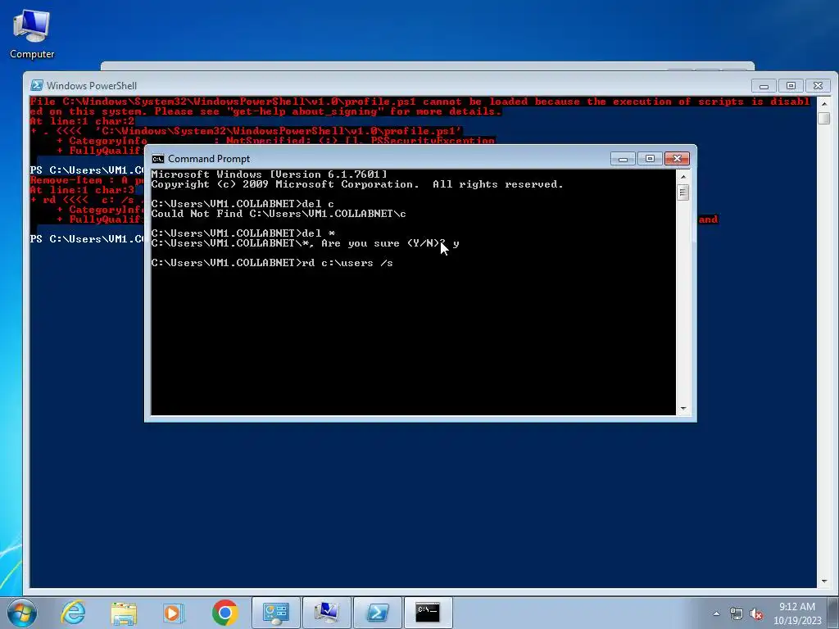Launch Internet Explorer from the taskbar

click(73, 613)
